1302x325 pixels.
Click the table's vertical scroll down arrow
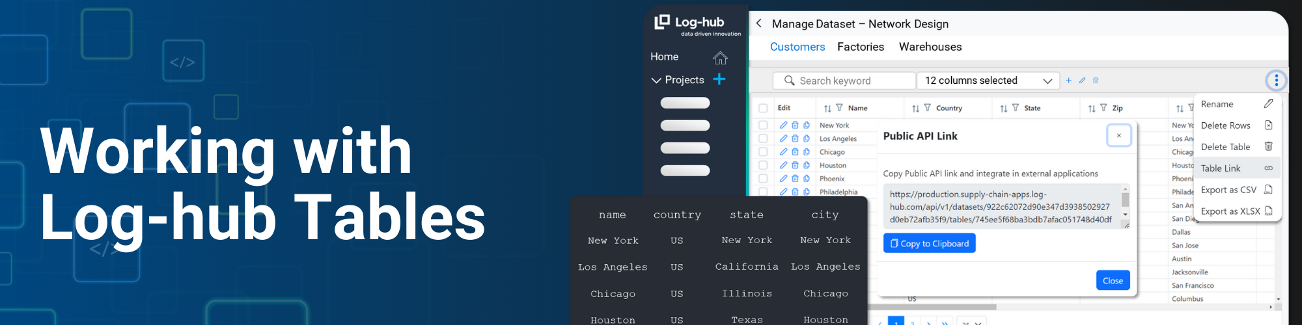1279,299
